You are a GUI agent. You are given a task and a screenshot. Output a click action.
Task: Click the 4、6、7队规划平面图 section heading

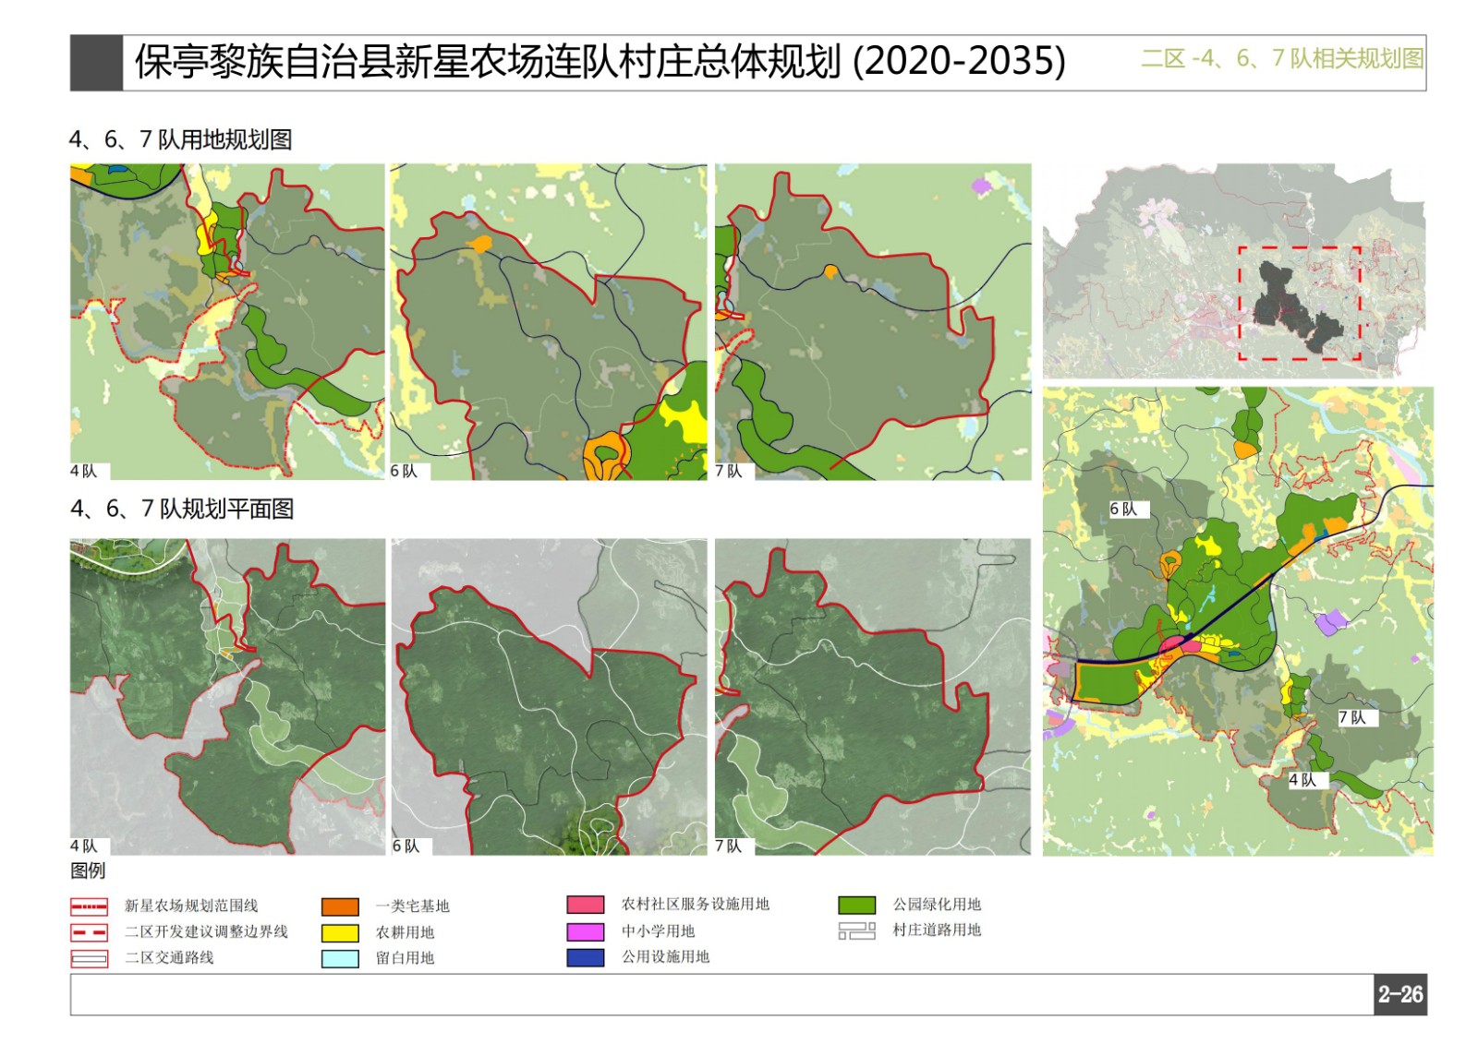point(182,509)
